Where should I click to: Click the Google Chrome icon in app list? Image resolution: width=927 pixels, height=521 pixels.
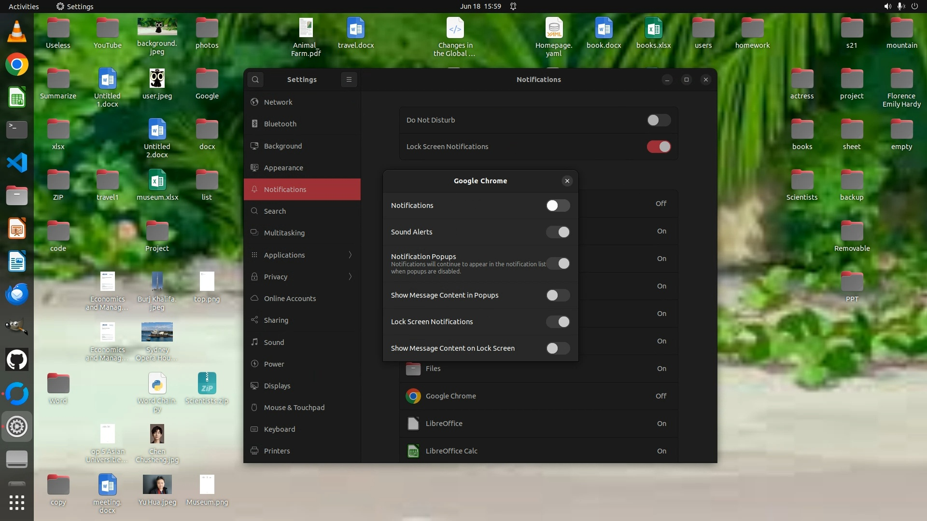[413, 396]
